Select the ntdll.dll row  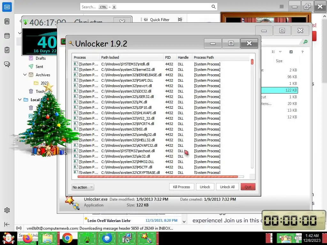[x=161, y=64]
